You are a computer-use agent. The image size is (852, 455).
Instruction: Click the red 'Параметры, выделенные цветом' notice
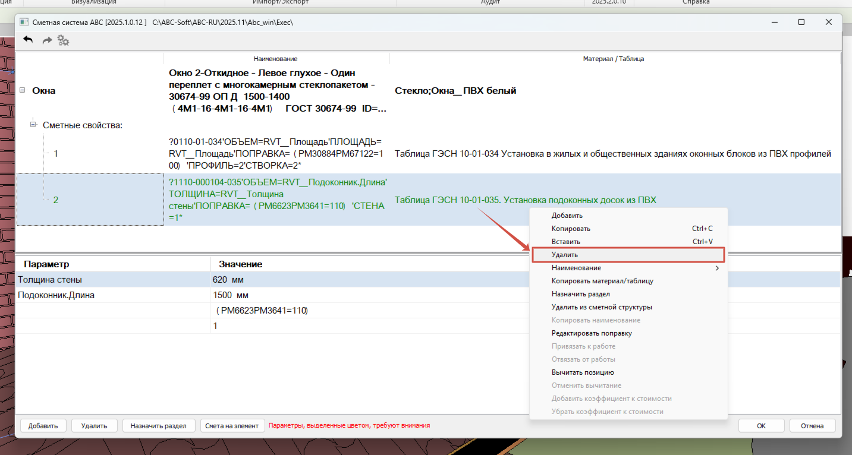pos(350,425)
